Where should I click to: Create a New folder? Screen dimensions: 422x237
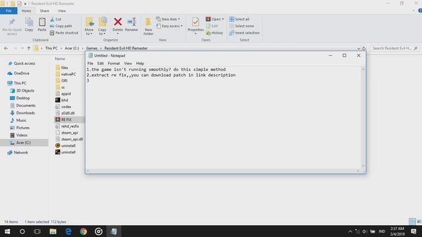pyautogui.click(x=148, y=26)
